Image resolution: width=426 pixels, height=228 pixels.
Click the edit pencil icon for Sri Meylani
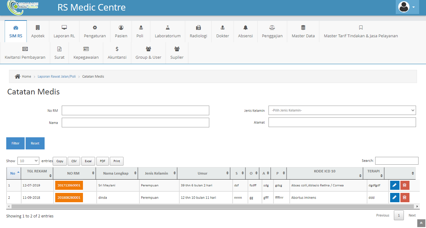395,185
